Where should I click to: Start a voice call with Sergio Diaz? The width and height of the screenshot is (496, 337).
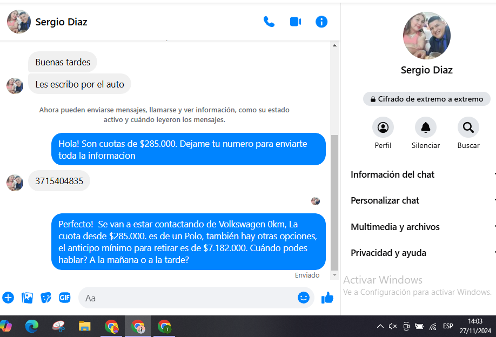tap(269, 22)
